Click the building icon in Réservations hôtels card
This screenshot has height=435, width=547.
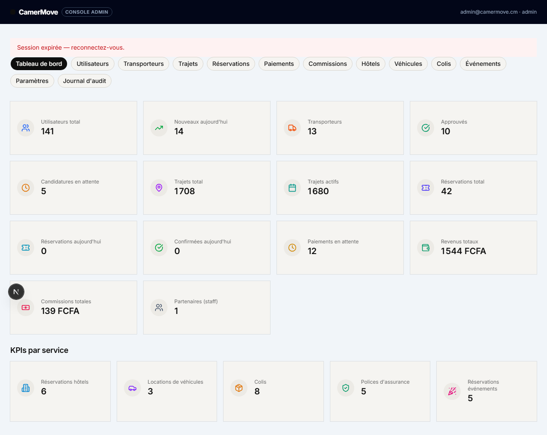click(26, 388)
